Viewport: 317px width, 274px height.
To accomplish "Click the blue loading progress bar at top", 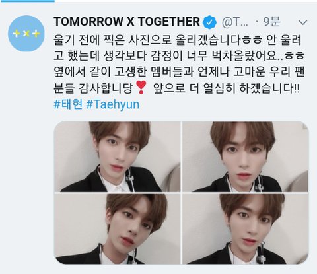I will [27, 1].
